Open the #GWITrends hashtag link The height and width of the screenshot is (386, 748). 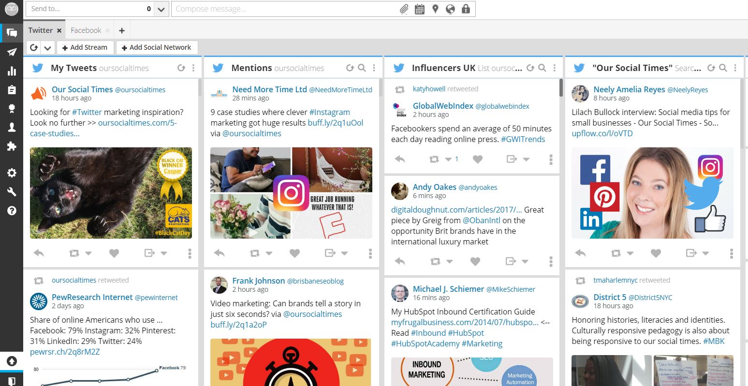pyautogui.click(x=523, y=139)
